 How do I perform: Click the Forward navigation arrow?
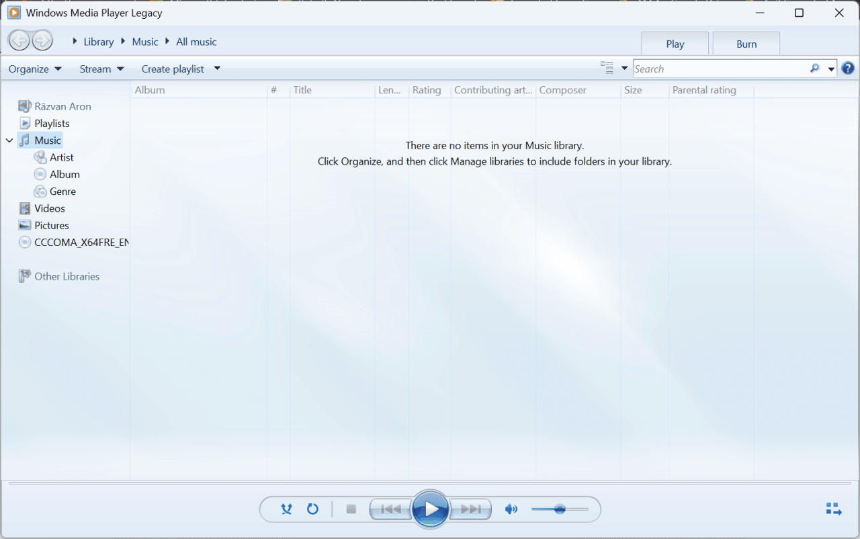[42, 41]
